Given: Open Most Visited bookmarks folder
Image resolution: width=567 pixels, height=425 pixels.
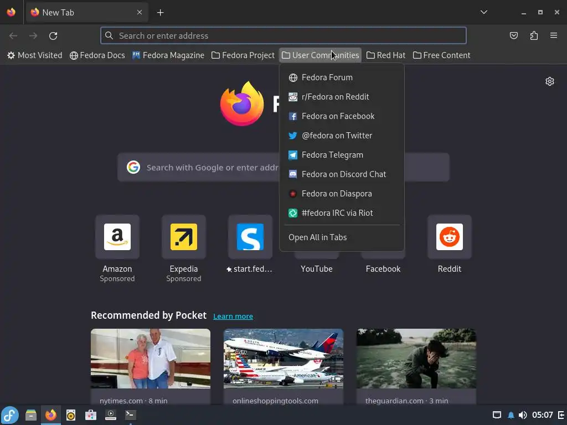Looking at the screenshot, I should point(35,55).
